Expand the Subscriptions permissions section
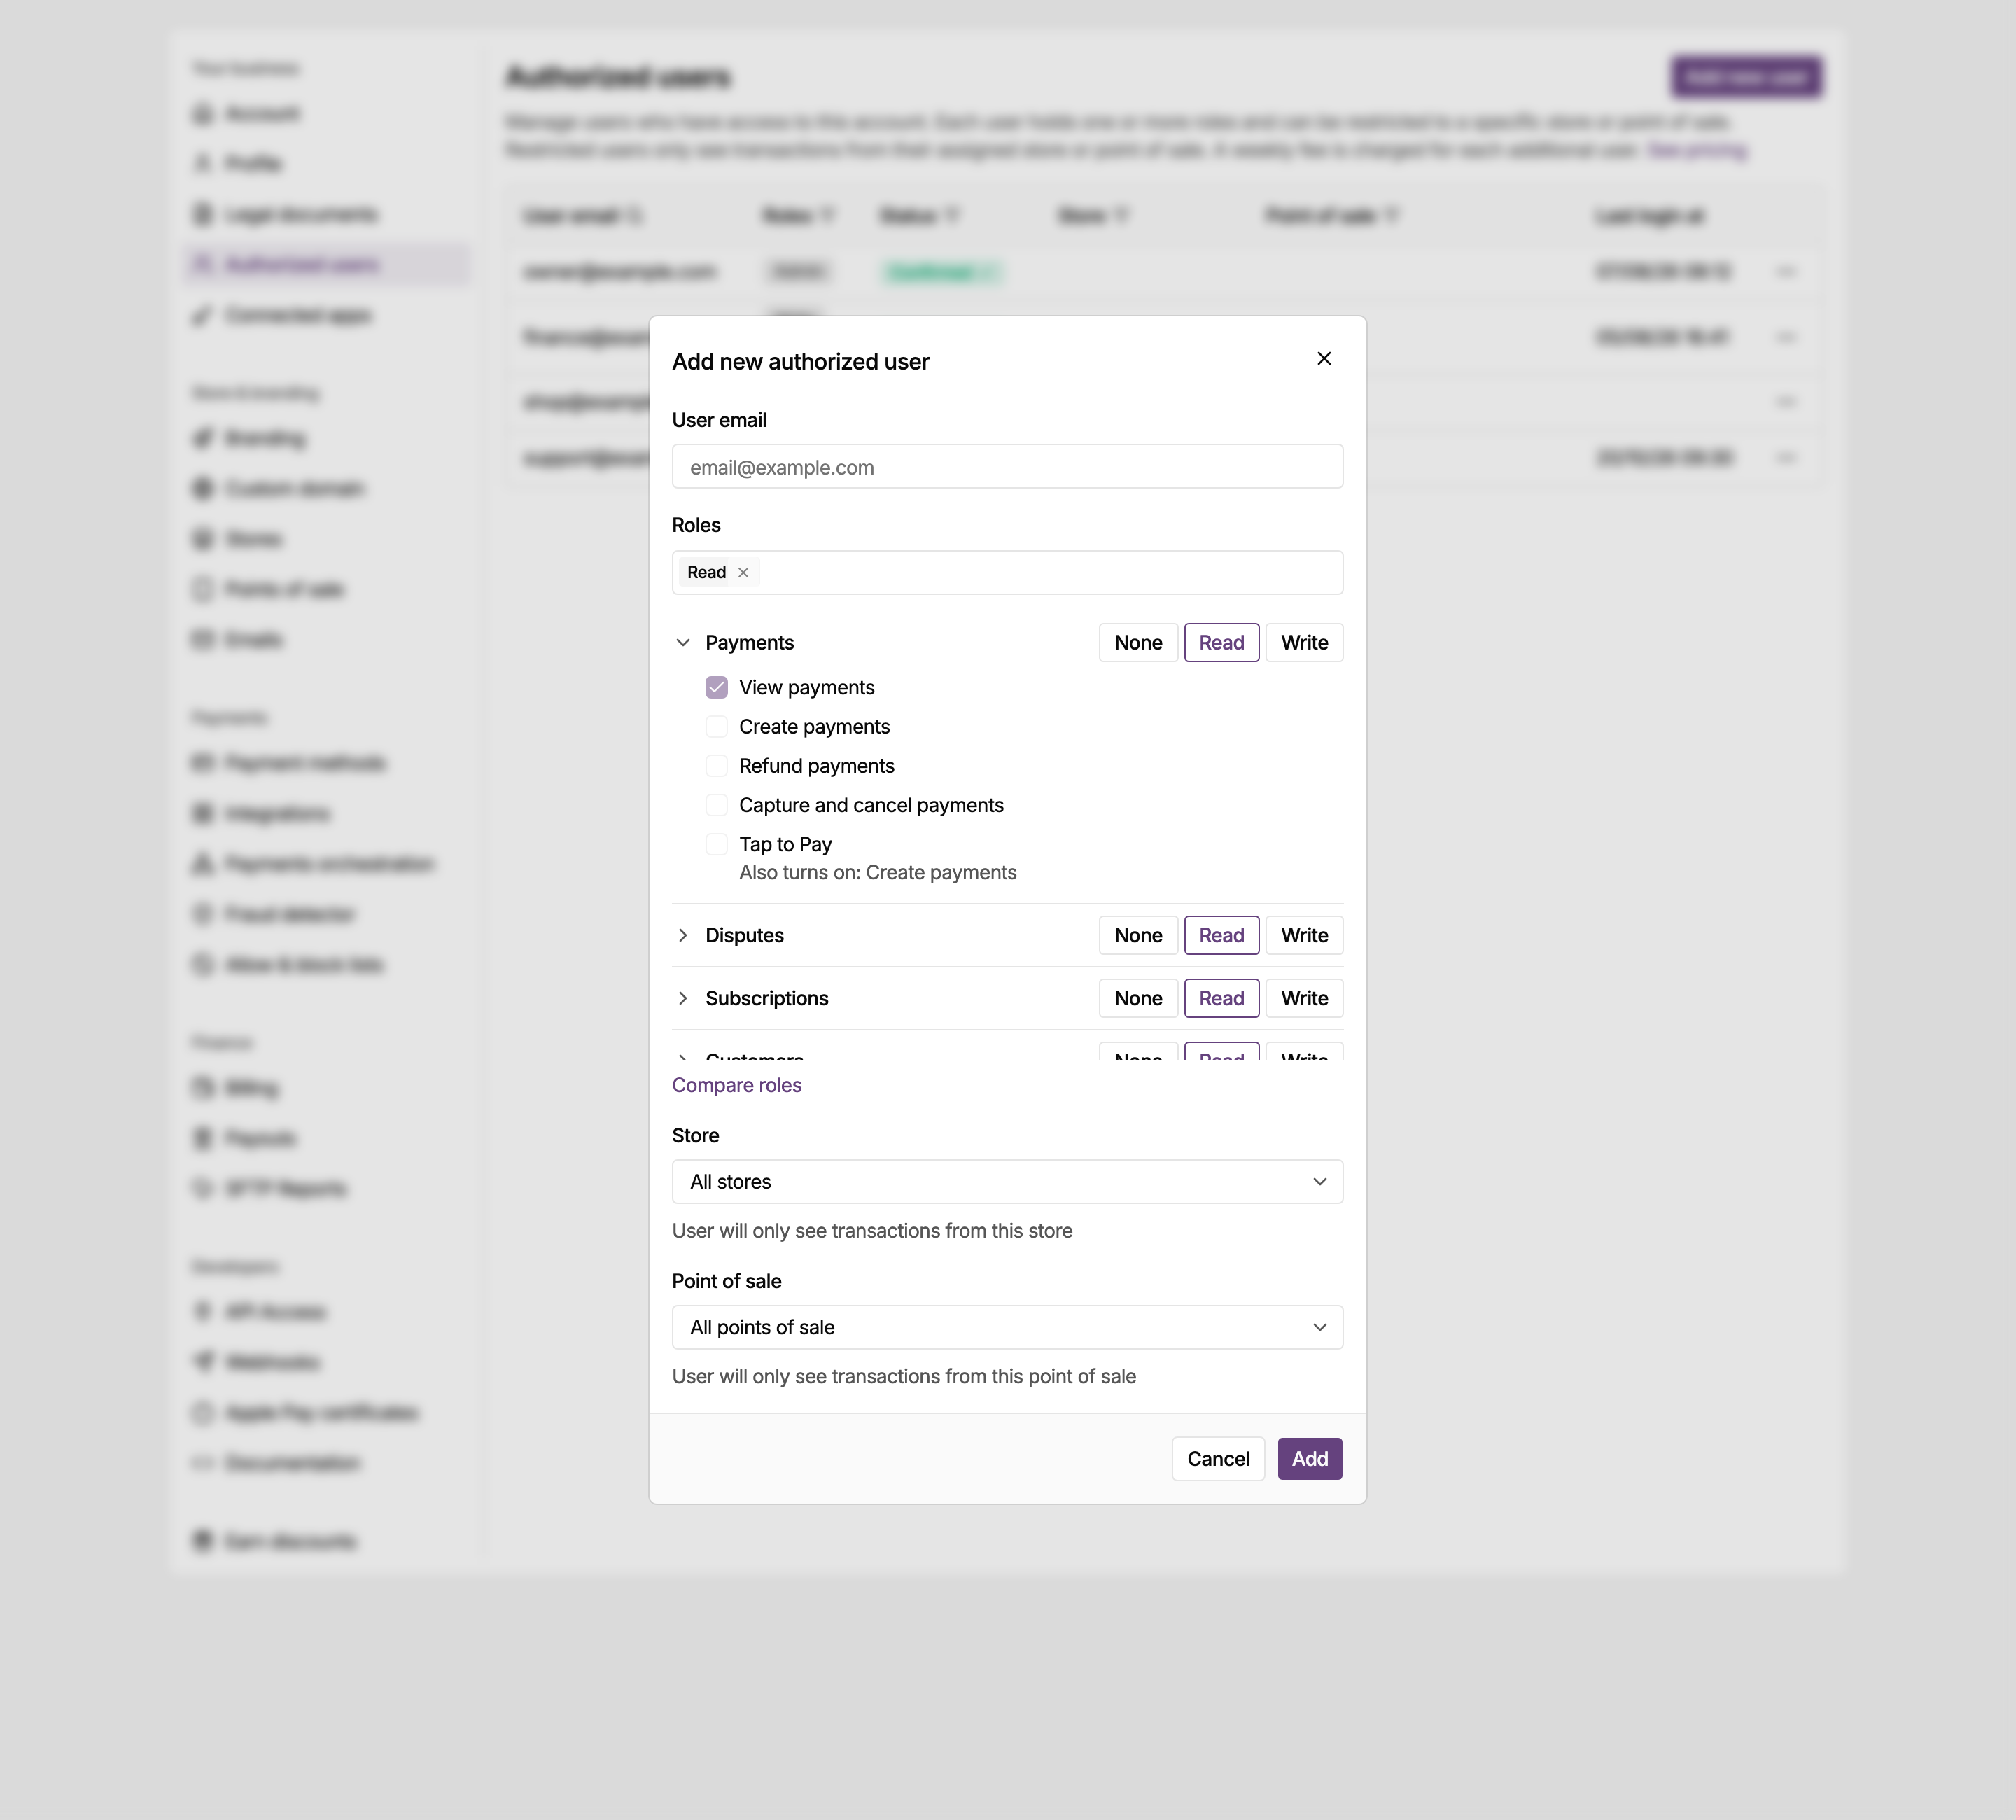2016x1820 pixels. 683,998
